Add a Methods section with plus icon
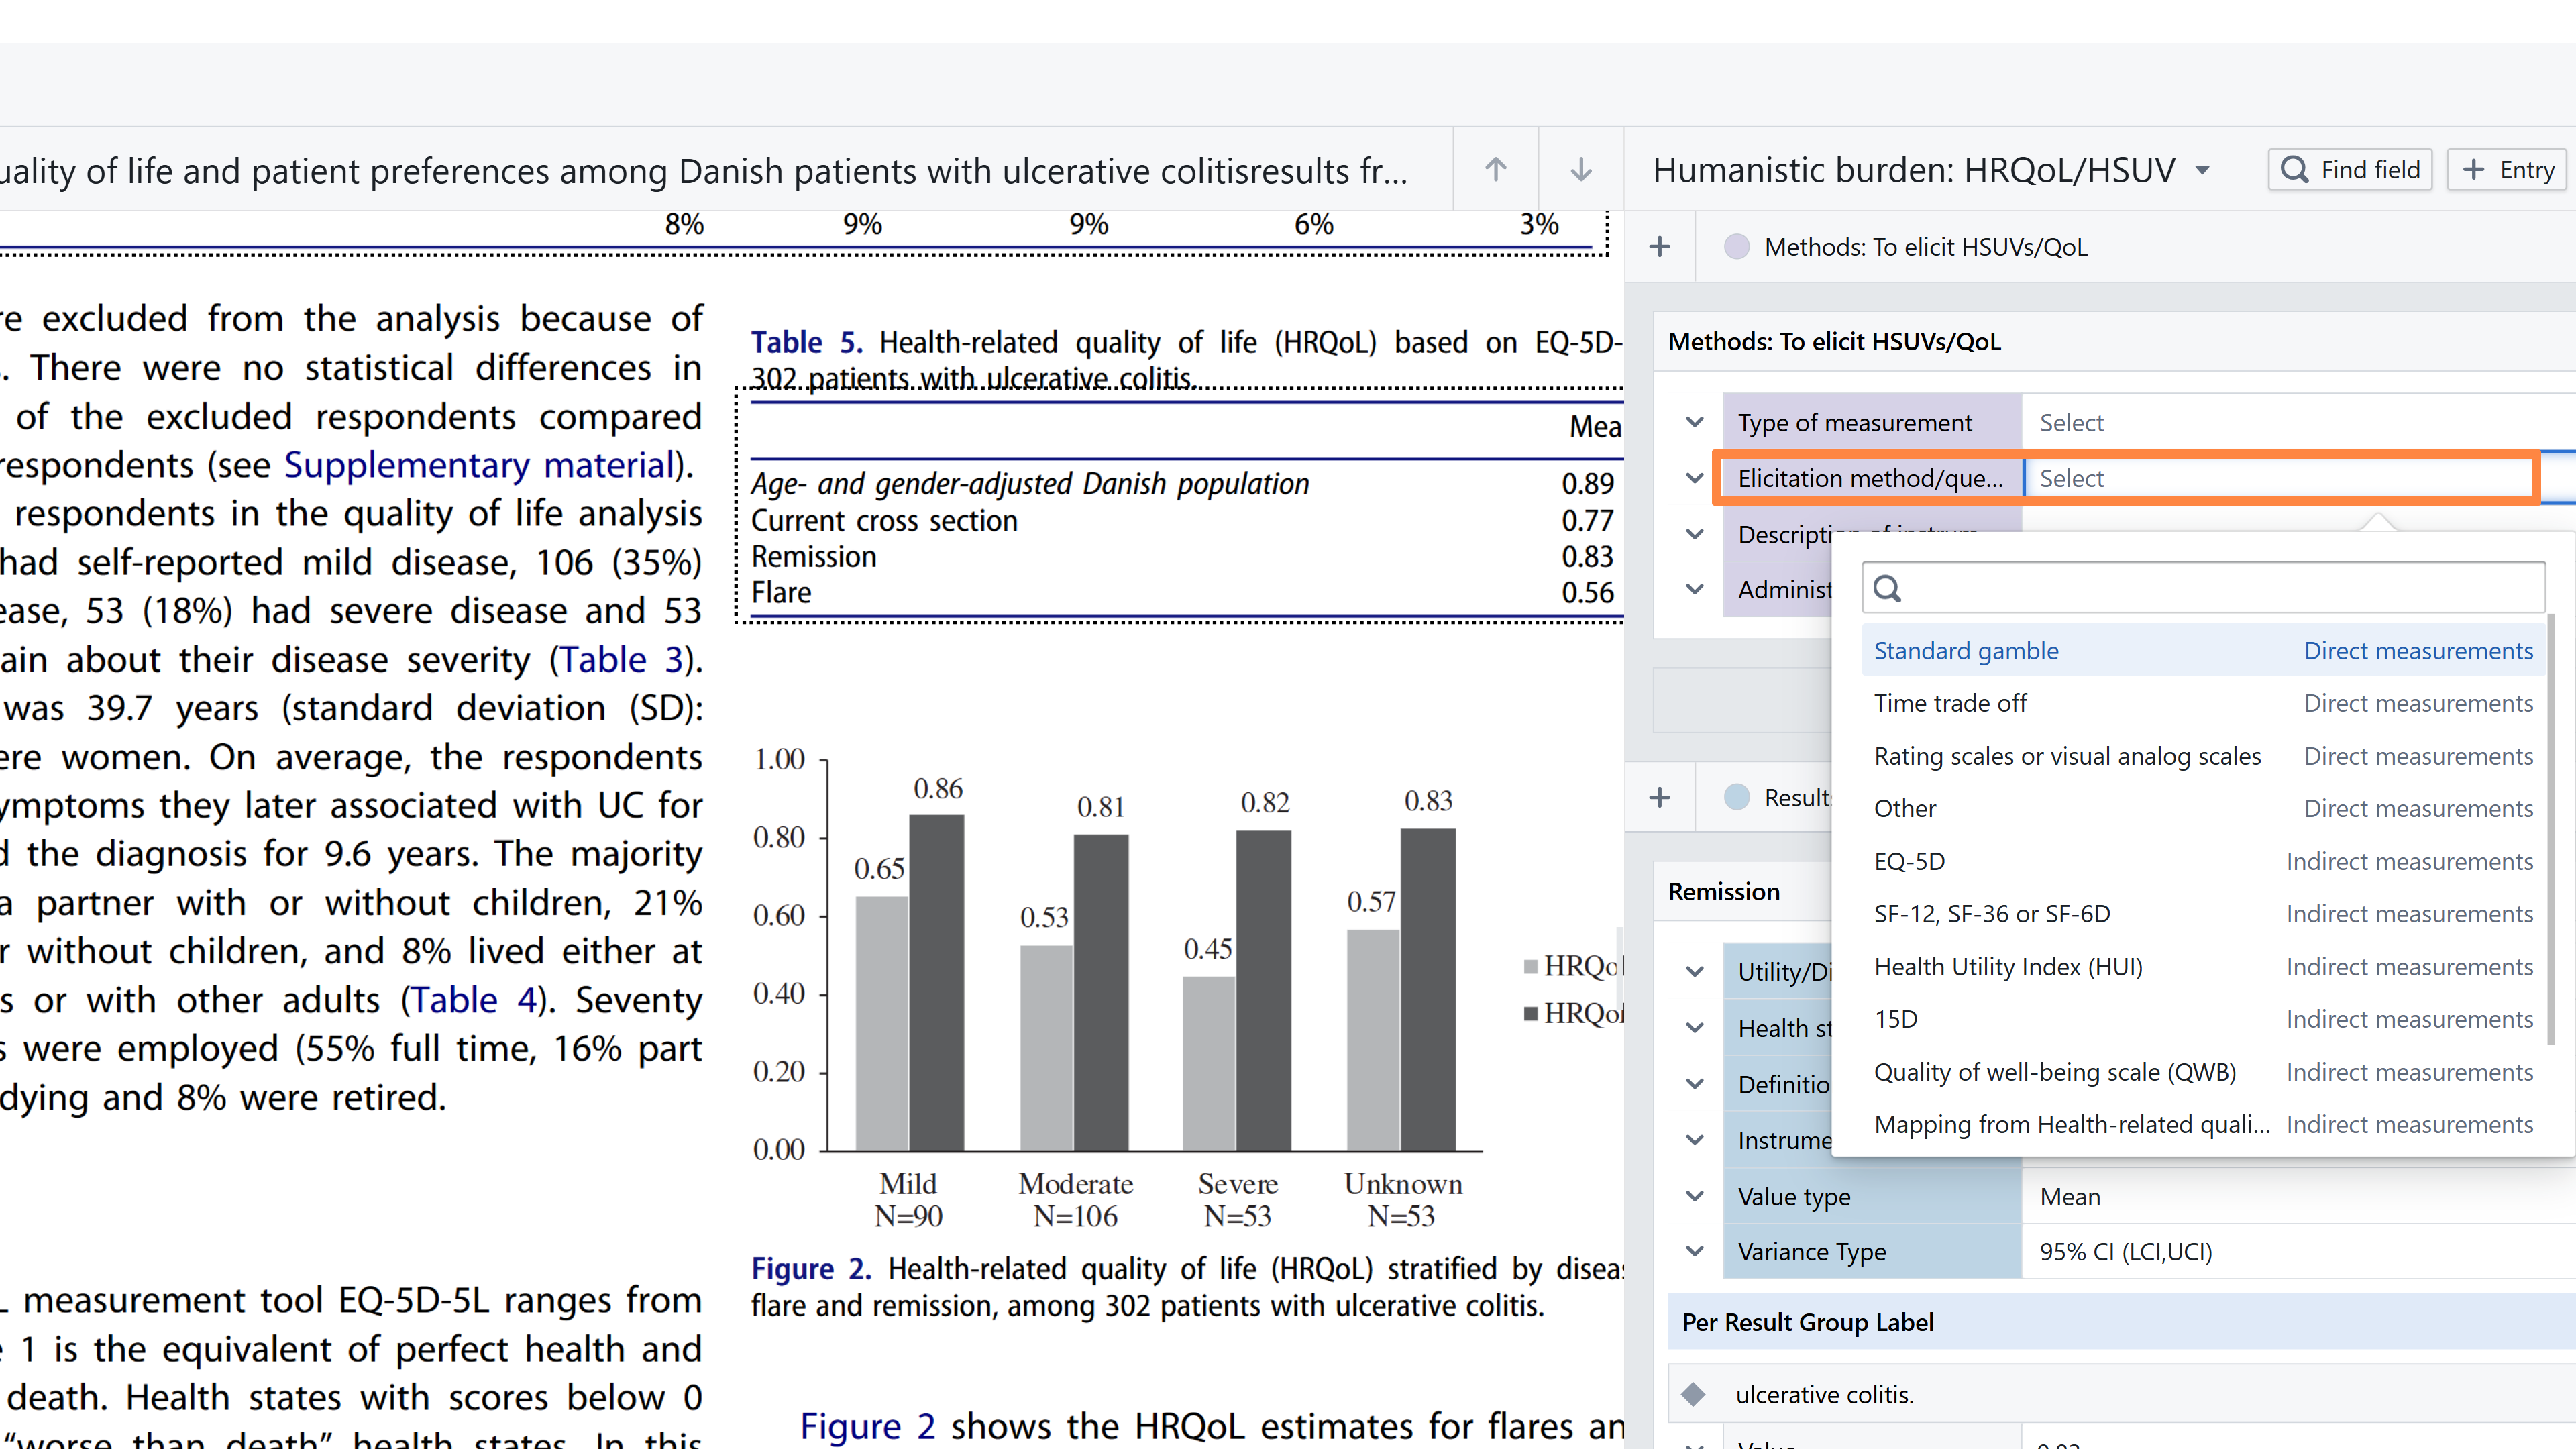This screenshot has height=1449, width=2576. pos(1660,246)
